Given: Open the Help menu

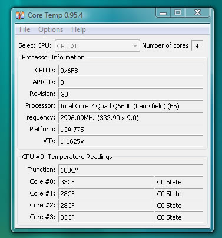Looking at the screenshot, I should (78, 29).
